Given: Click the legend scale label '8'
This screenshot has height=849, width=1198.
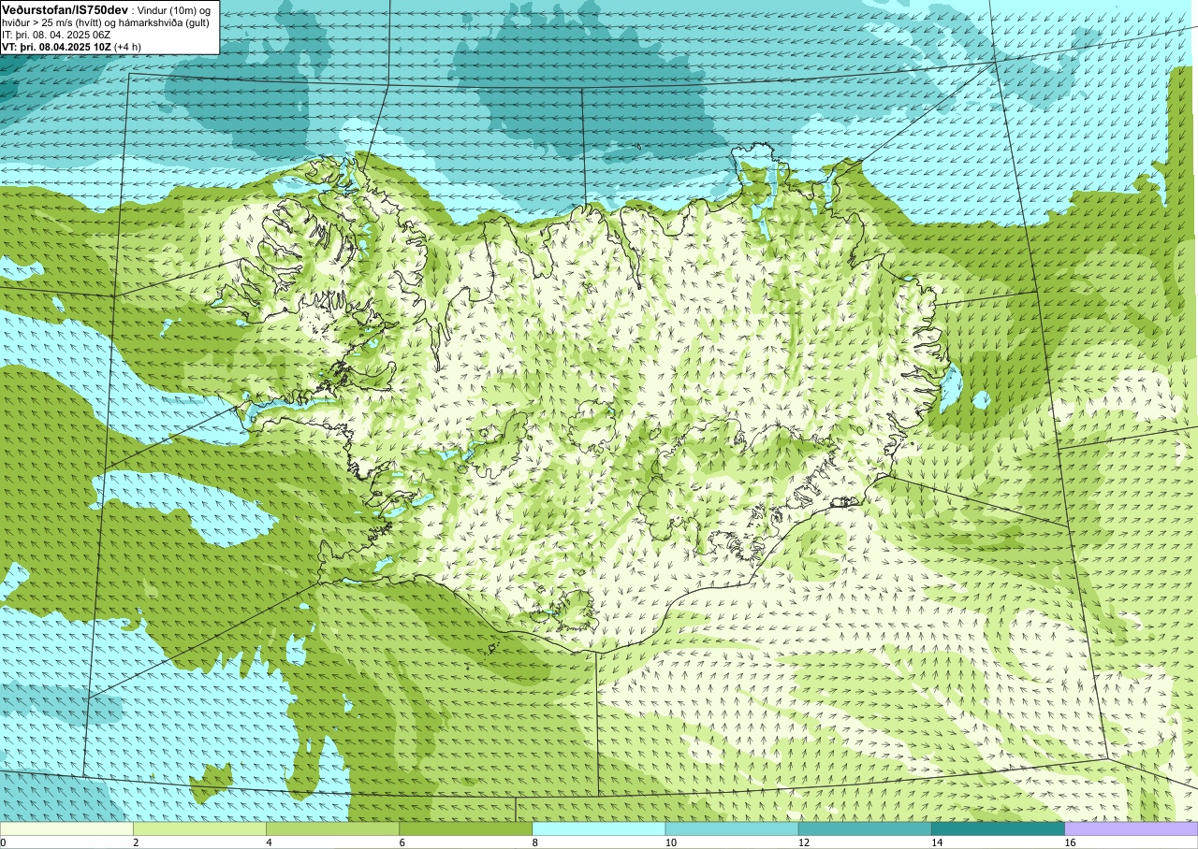Looking at the screenshot, I should (535, 842).
